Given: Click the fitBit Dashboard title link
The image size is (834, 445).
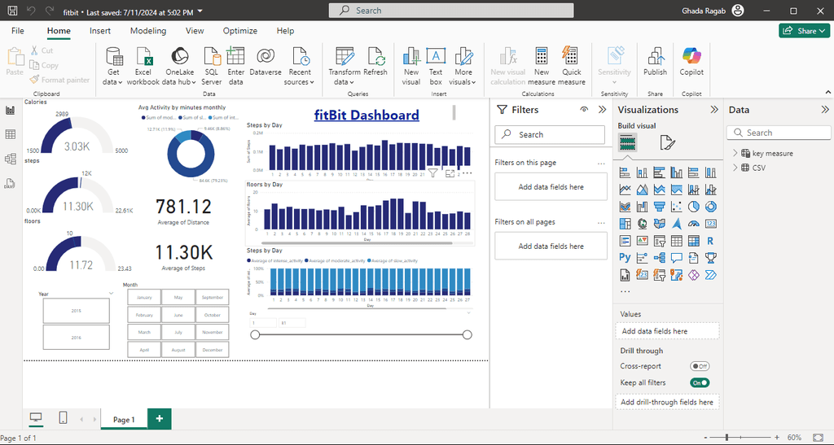Looking at the screenshot, I should [x=367, y=115].
